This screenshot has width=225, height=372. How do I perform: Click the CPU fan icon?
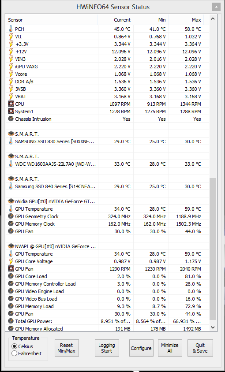pos(11,104)
